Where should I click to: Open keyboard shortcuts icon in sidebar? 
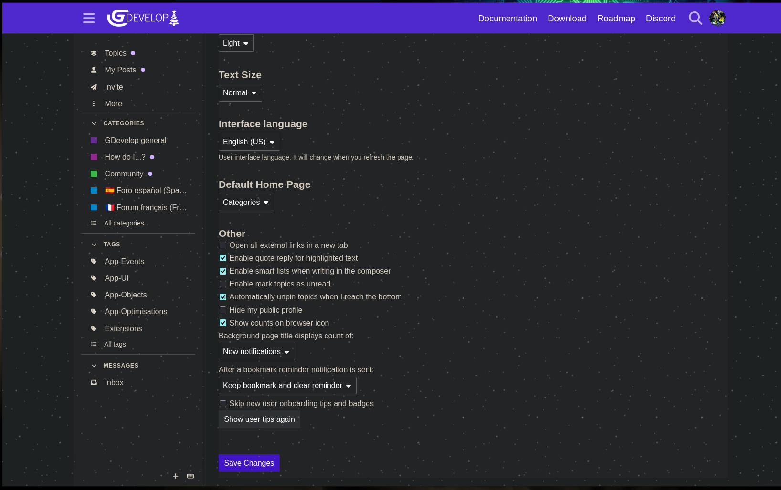coord(190,476)
